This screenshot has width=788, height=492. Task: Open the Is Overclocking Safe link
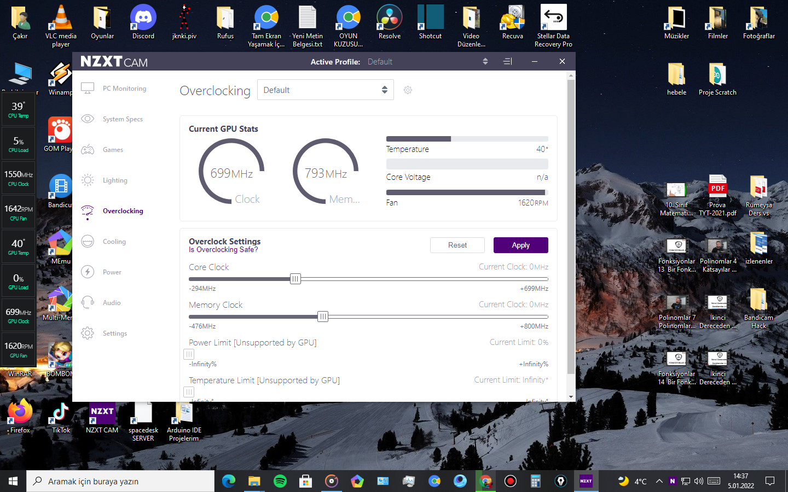(x=223, y=250)
